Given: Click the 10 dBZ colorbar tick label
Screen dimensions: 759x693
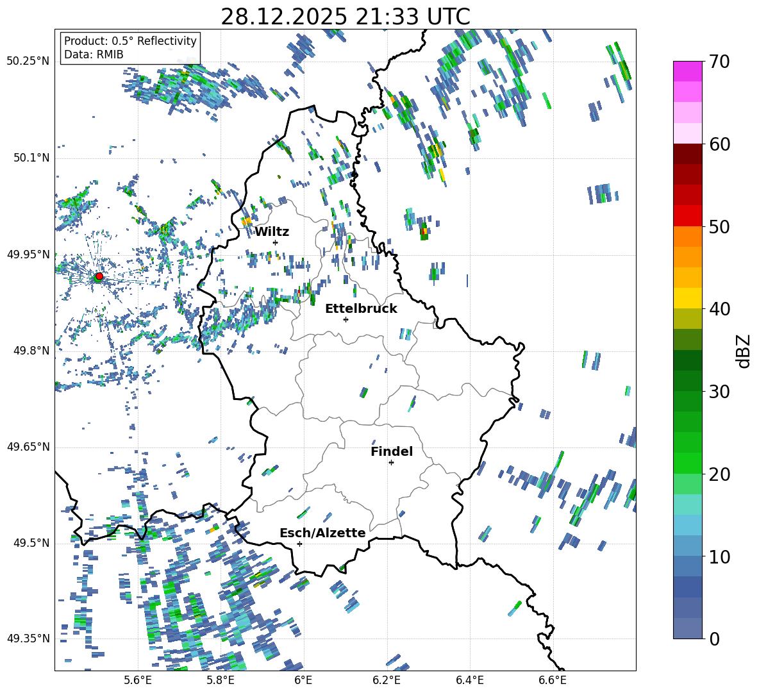Looking at the screenshot, I should coord(719,556).
